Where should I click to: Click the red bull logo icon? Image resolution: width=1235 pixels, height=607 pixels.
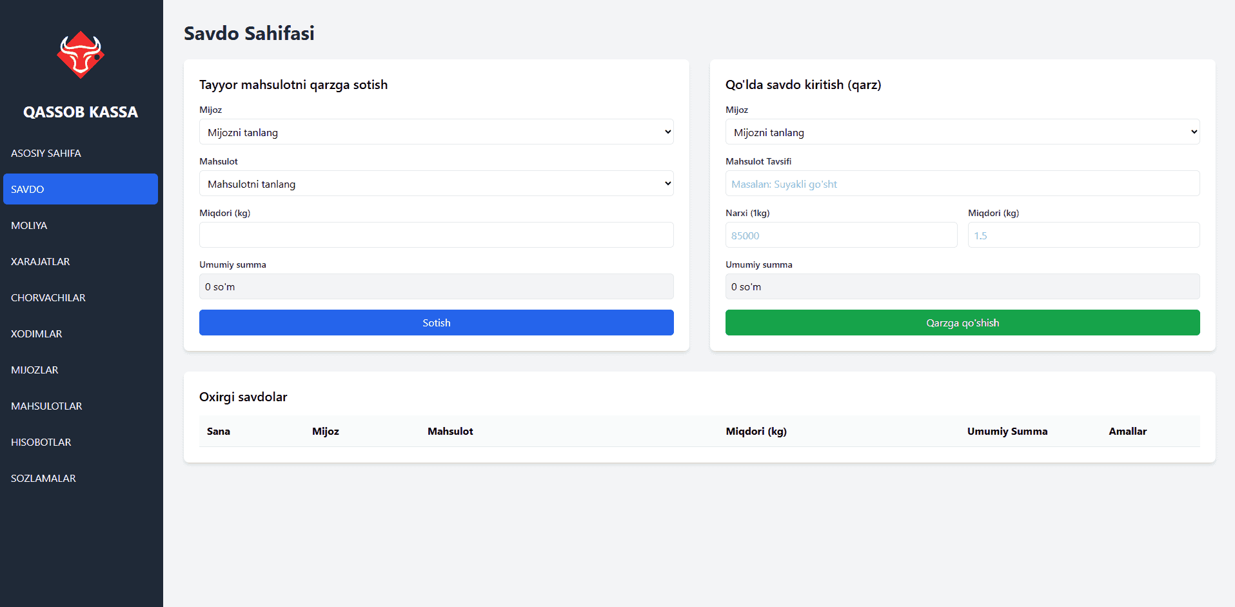(x=81, y=55)
